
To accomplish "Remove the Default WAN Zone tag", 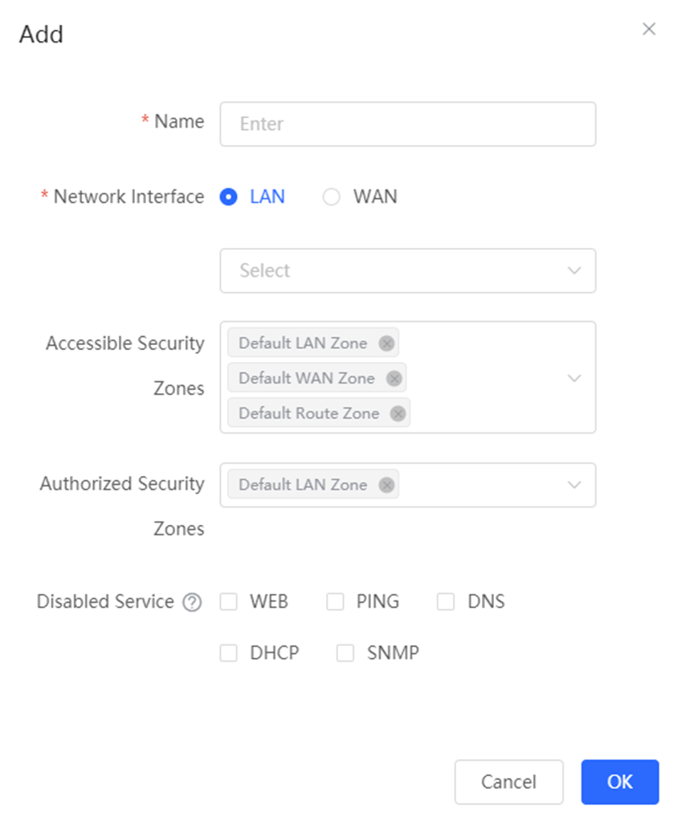I will [394, 379].
